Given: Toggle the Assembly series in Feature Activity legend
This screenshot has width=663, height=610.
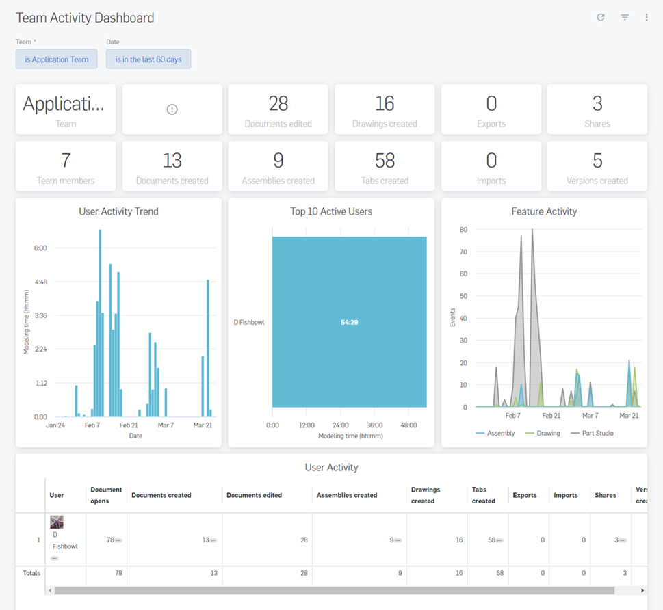Looking at the screenshot, I should click(495, 433).
